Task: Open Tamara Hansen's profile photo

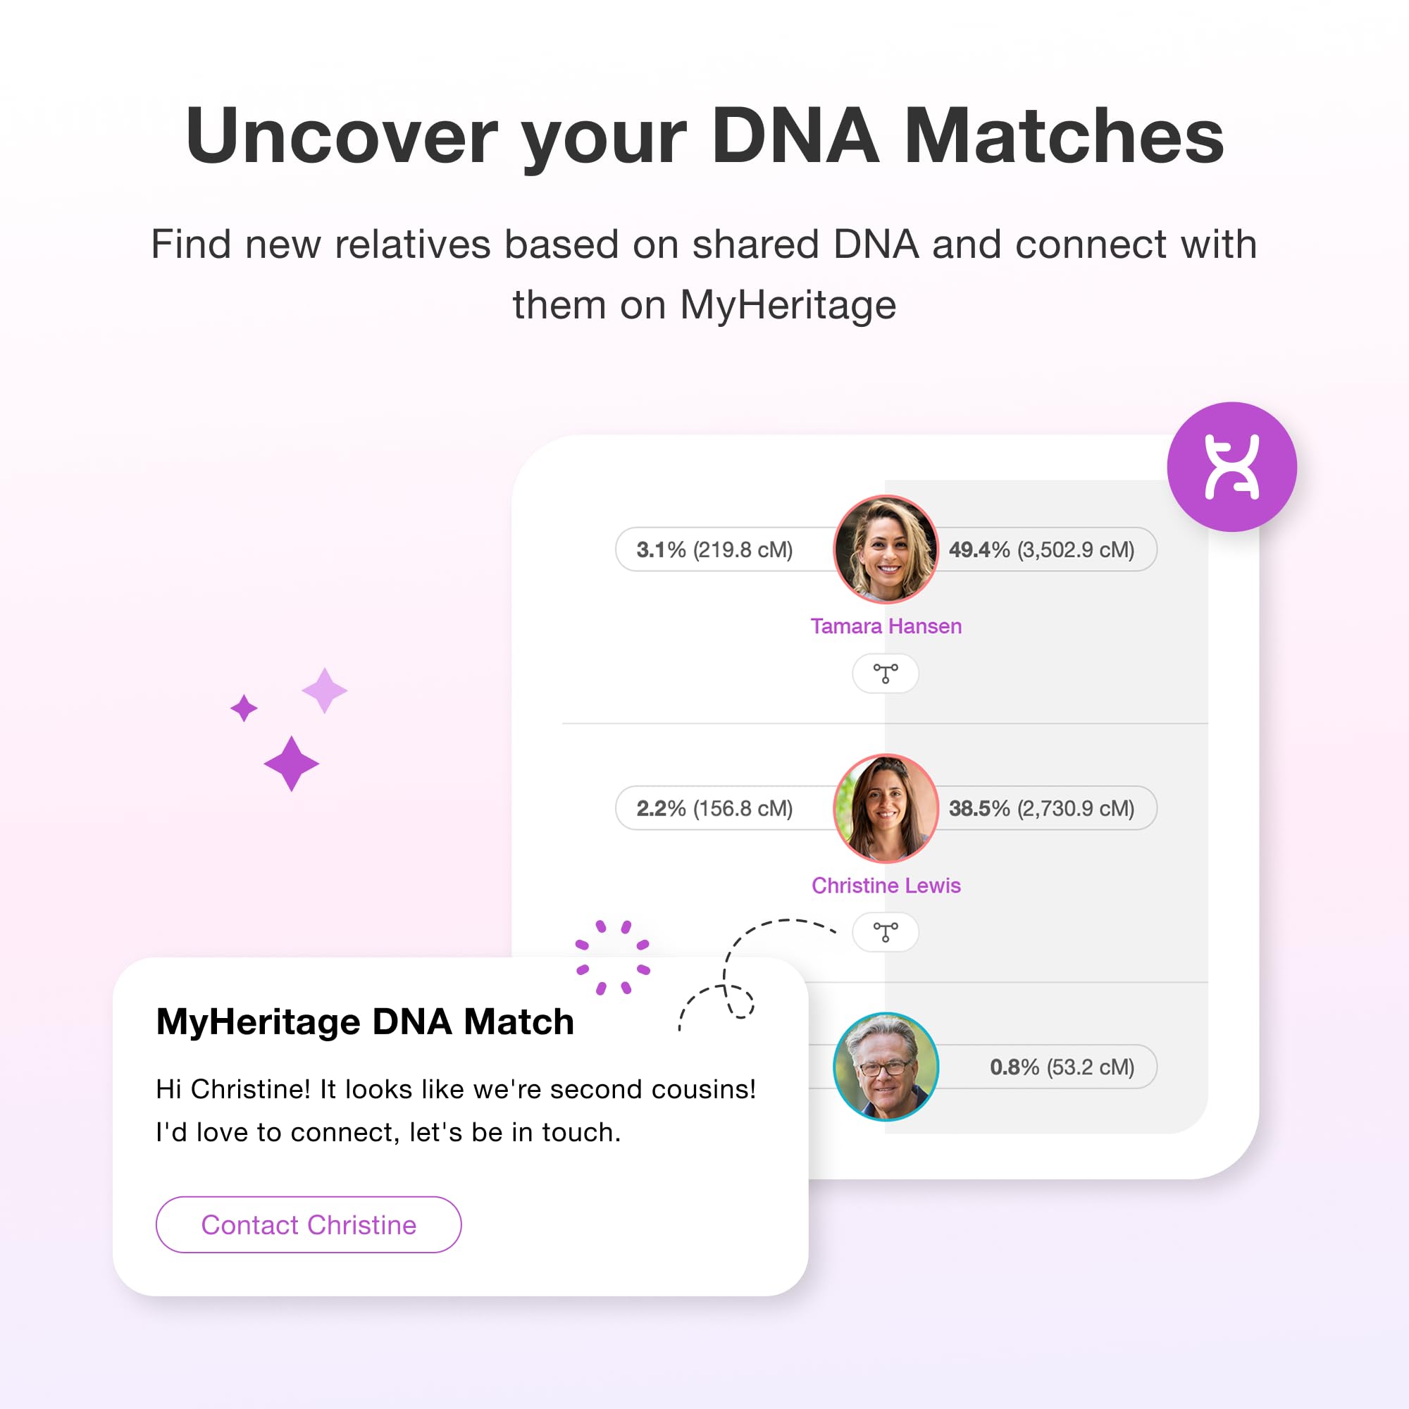Action: click(x=886, y=550)
